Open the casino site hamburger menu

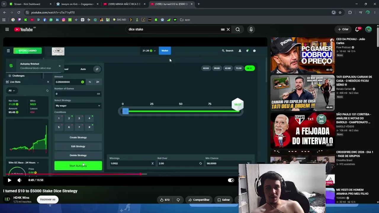pyautogui.click(x=8, y=51)
